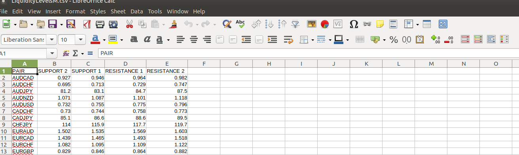The image size is (519, 155).
Task: Expand the Open recent files arrow
Action: tap(32, 24)
